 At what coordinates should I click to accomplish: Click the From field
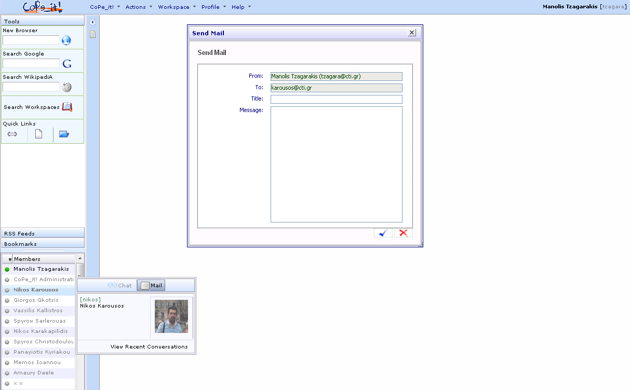[x=337, y=76]
